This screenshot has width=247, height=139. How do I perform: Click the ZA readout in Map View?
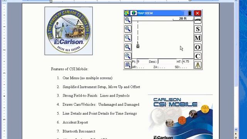tap(159, 67)
